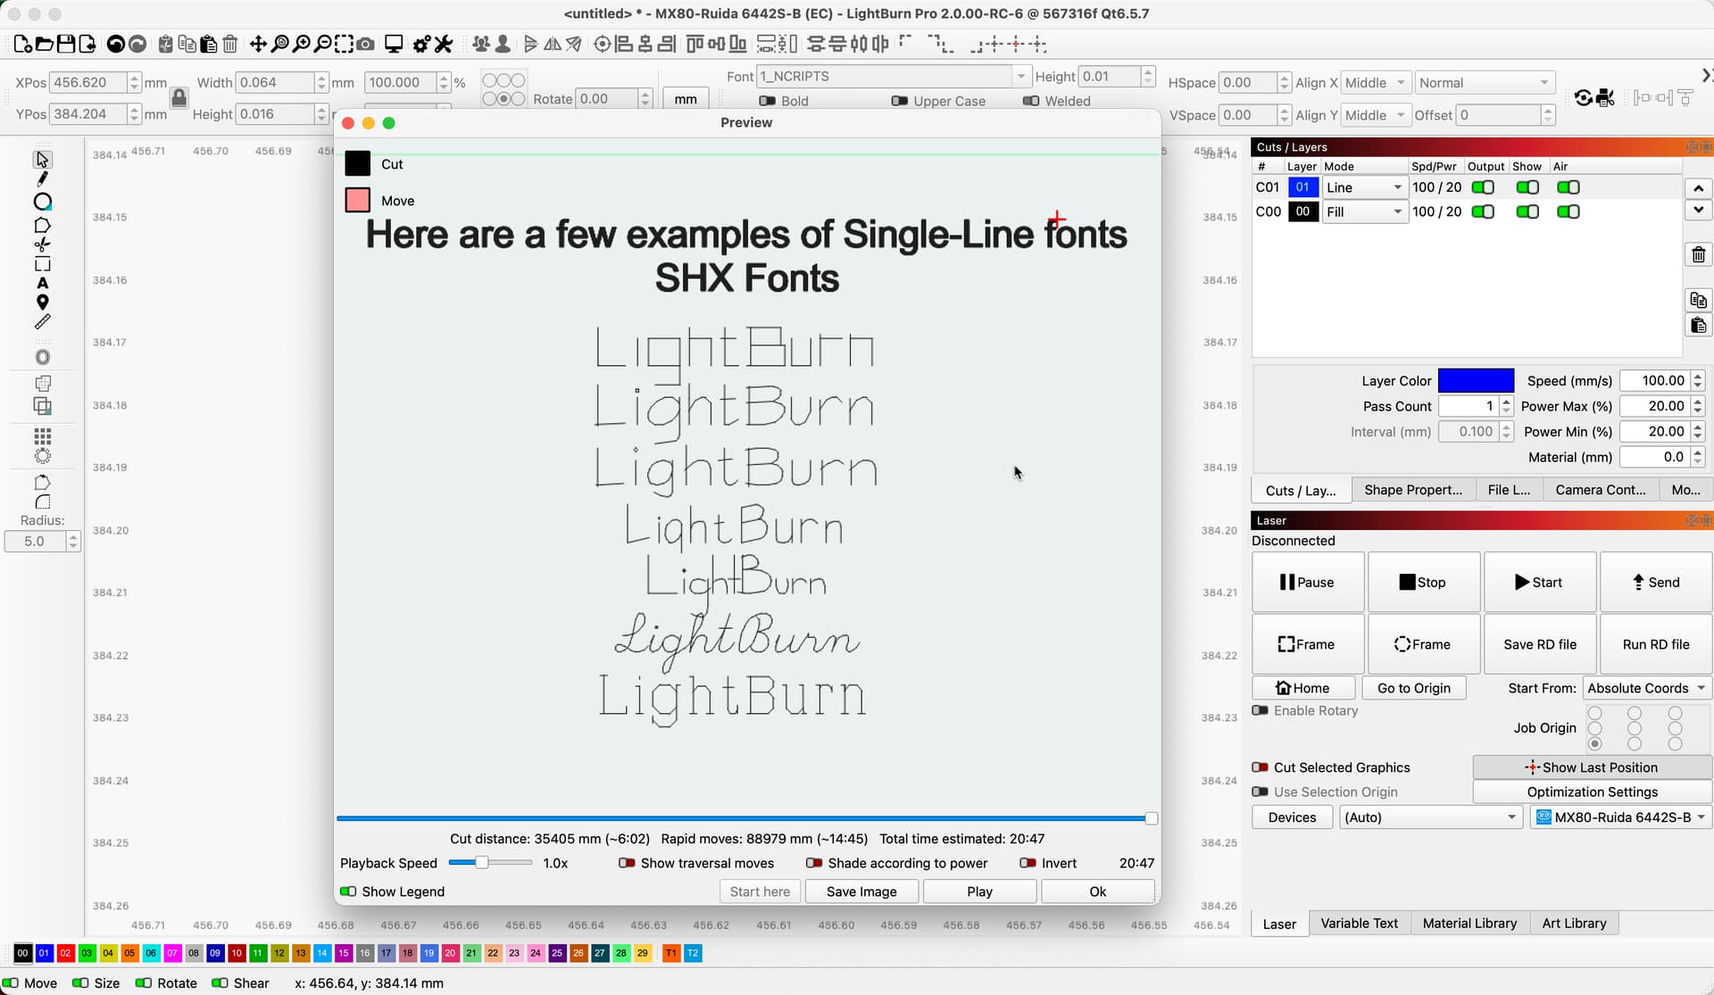Open Fill mode dropdown for layer C00

point(1364,211)
